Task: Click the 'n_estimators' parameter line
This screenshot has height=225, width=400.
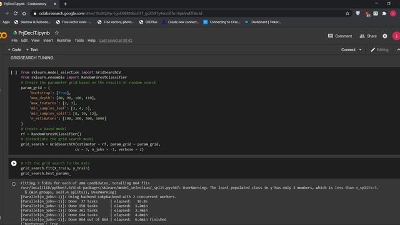Action: [x=68, y=118]
